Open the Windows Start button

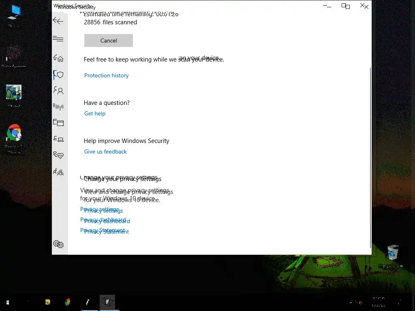pos(8,302)
